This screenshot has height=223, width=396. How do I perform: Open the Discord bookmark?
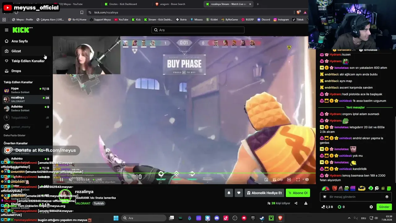pyautogui.click(x=264, y=20)
